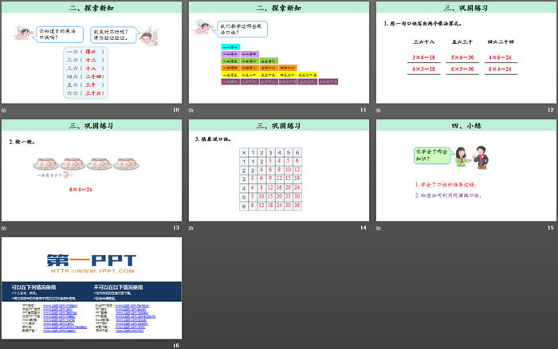
Task: Click the green title bar of slide 12
Action: point(466,8)
